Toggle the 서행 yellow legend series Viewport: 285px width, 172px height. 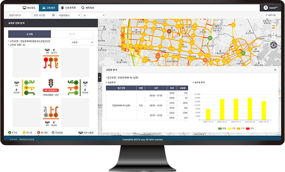point(231,128)
